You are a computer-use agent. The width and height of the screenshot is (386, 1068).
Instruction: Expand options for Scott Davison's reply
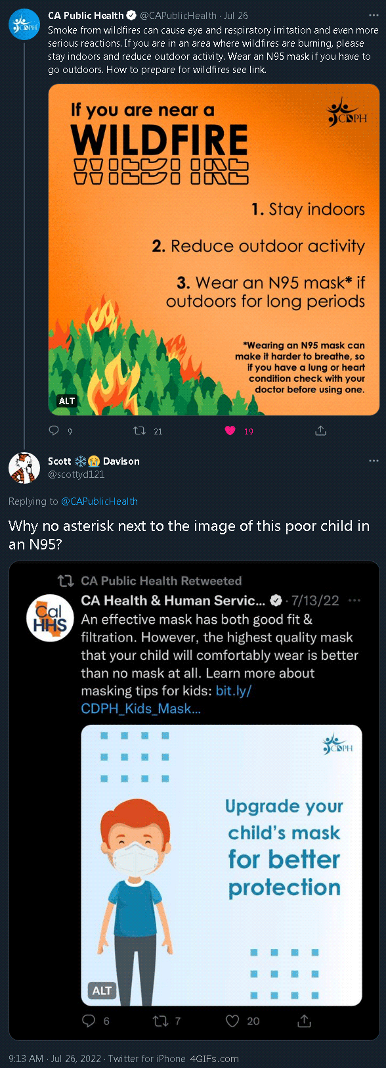[372, 461]
